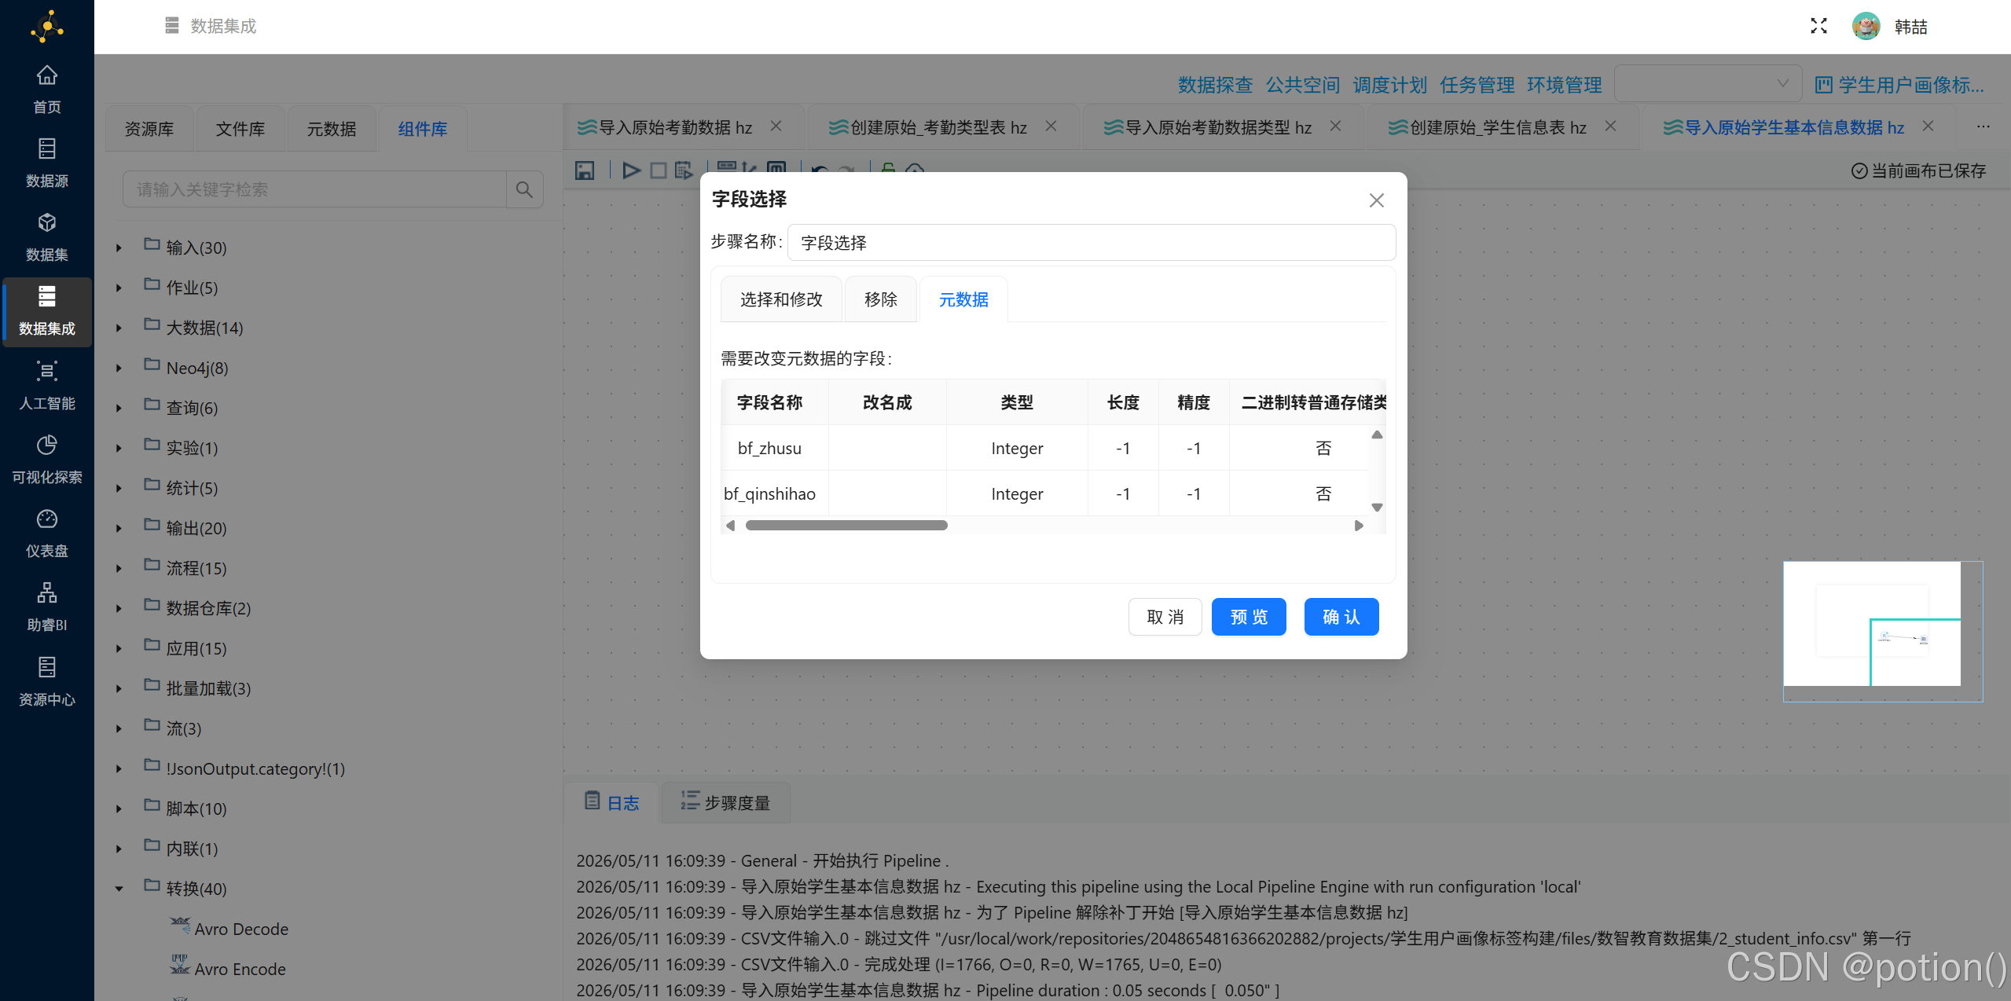Open the 学生用户画像标... project link
Viewport: 2011px width, 1001px height.
click(1899, 85)
